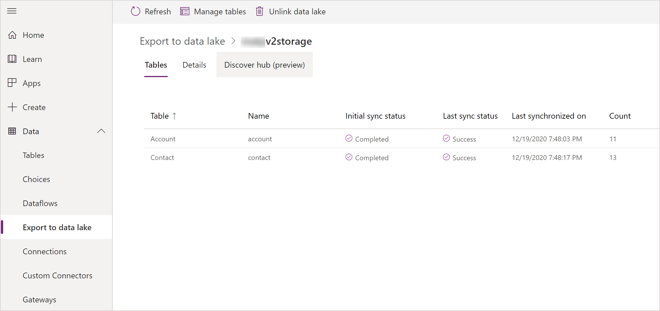Click the Manage tables icon

pyautogui.click(x=184, y=11)
